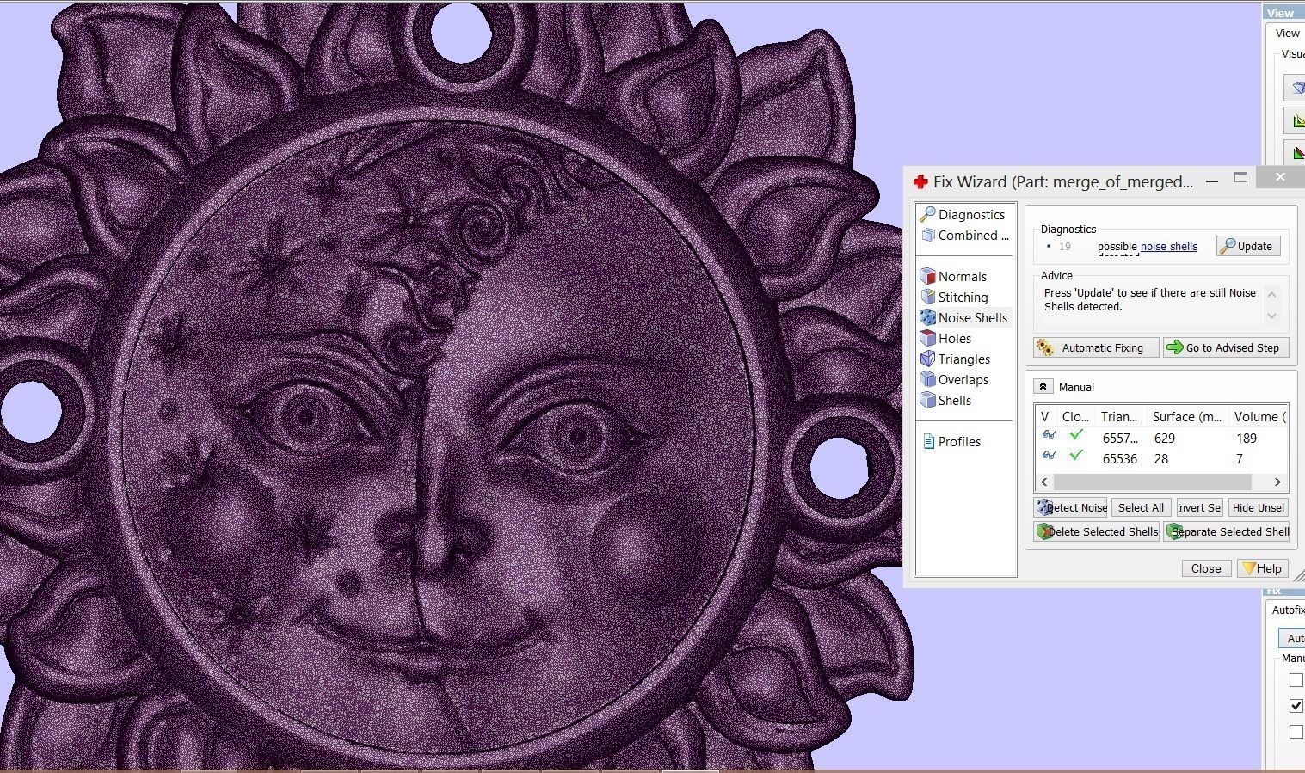The width and height of the screenshot is (1305, 773).
Task: Toggle visibility of the 65536-triangle shell
Action: (1049, 457)
